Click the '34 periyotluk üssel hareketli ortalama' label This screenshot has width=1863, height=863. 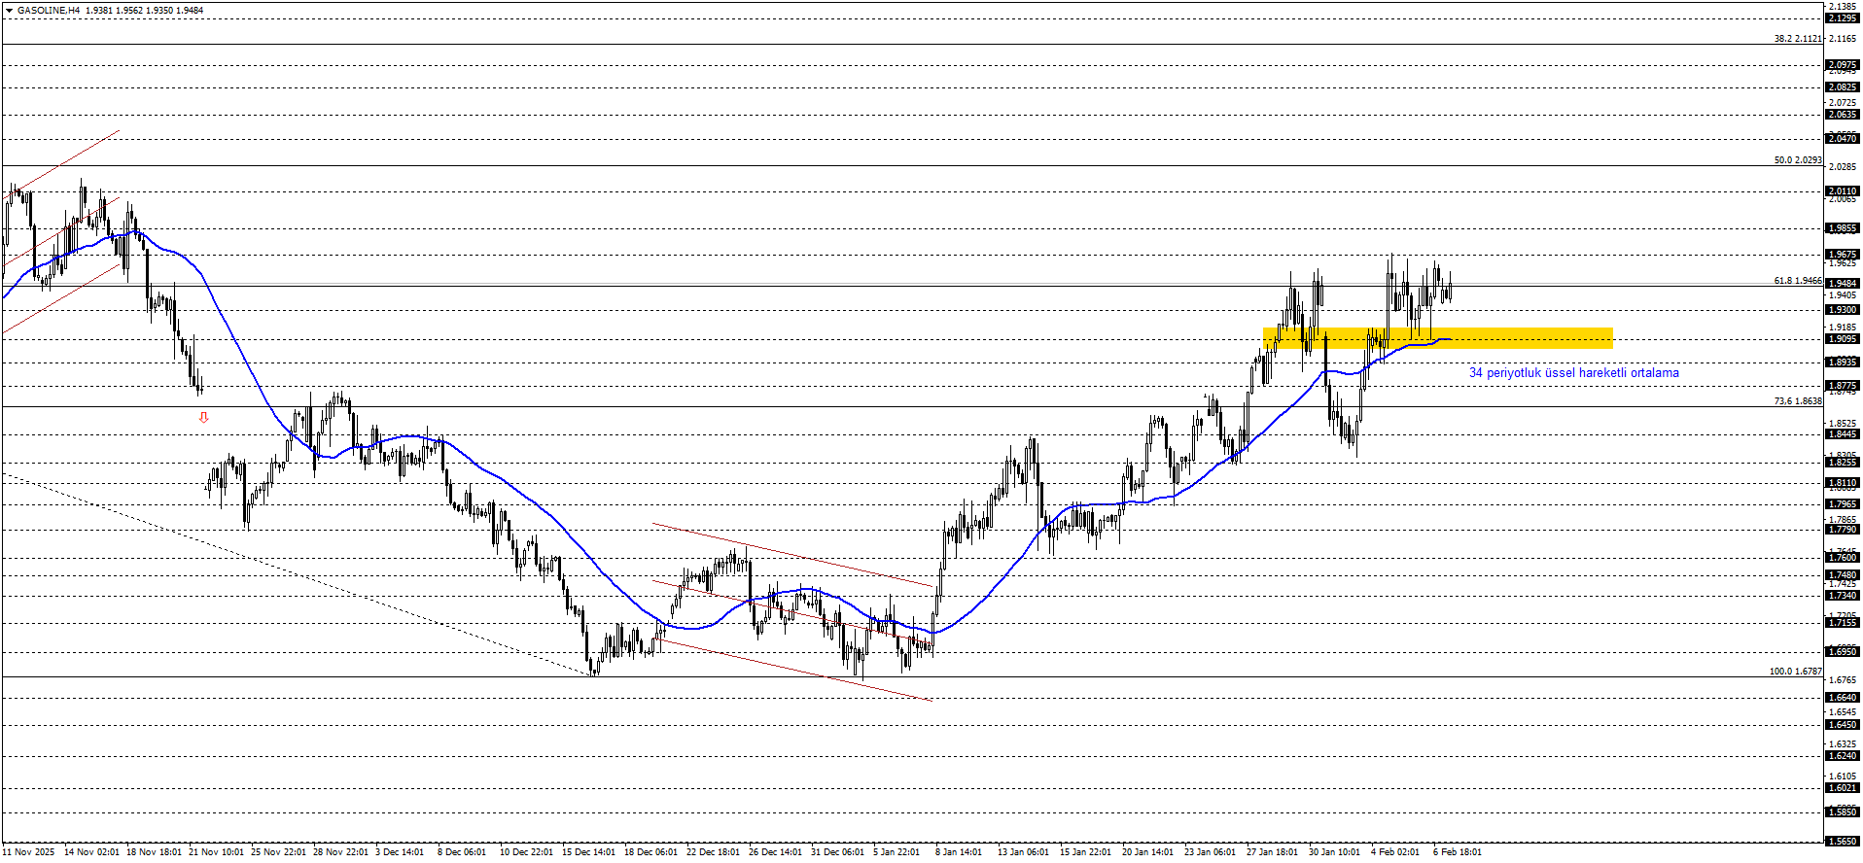tap(1573, 373)
